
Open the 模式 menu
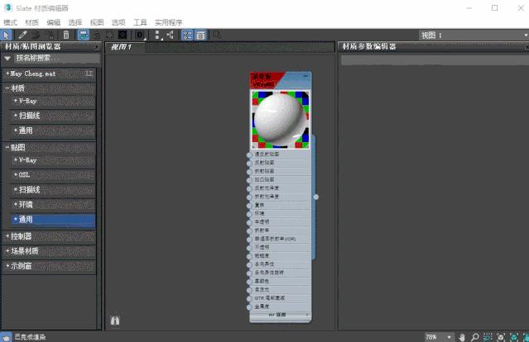pyautogui.click(x=10, y=22)
